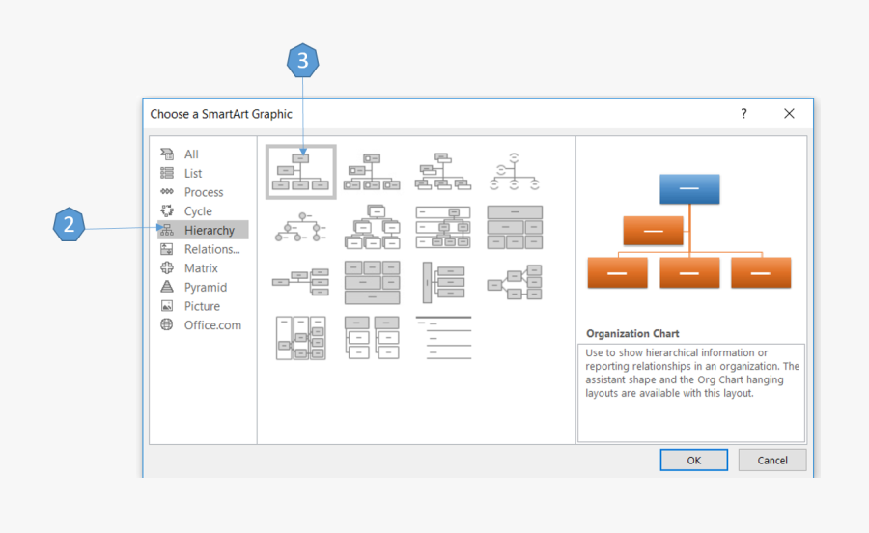Show the Cycle category layouts
Viewport: 869px width, 533px height.
pos(203,211)
